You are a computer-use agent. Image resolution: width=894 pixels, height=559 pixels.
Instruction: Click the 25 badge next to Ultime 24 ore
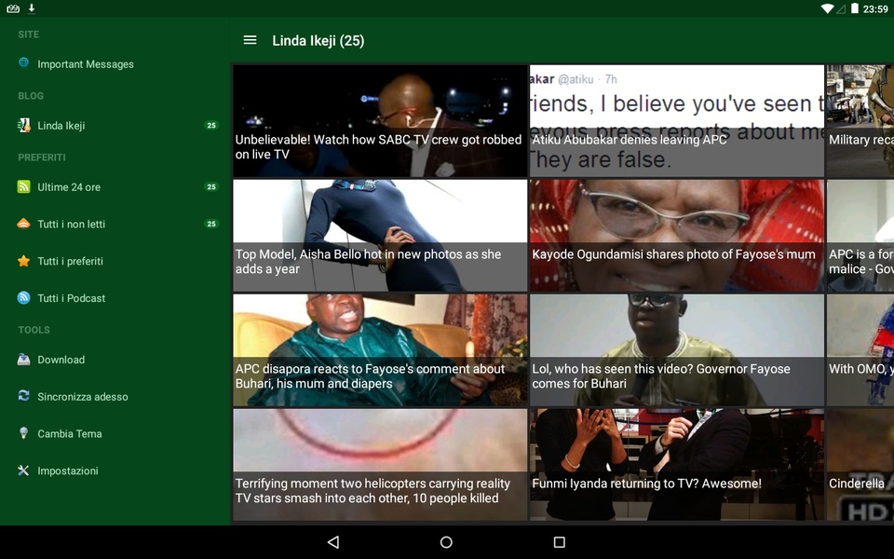(x=211, y=187)
